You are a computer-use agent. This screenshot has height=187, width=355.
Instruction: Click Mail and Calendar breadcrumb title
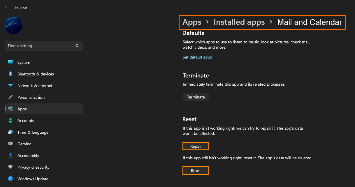[x=310, y=22]
